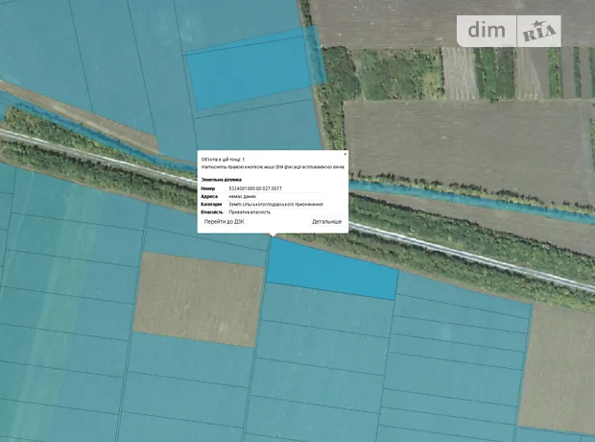Click the brown parcel at the bottom-right edge
This screenshot has height=442, width=595.
tap(561, 370)
